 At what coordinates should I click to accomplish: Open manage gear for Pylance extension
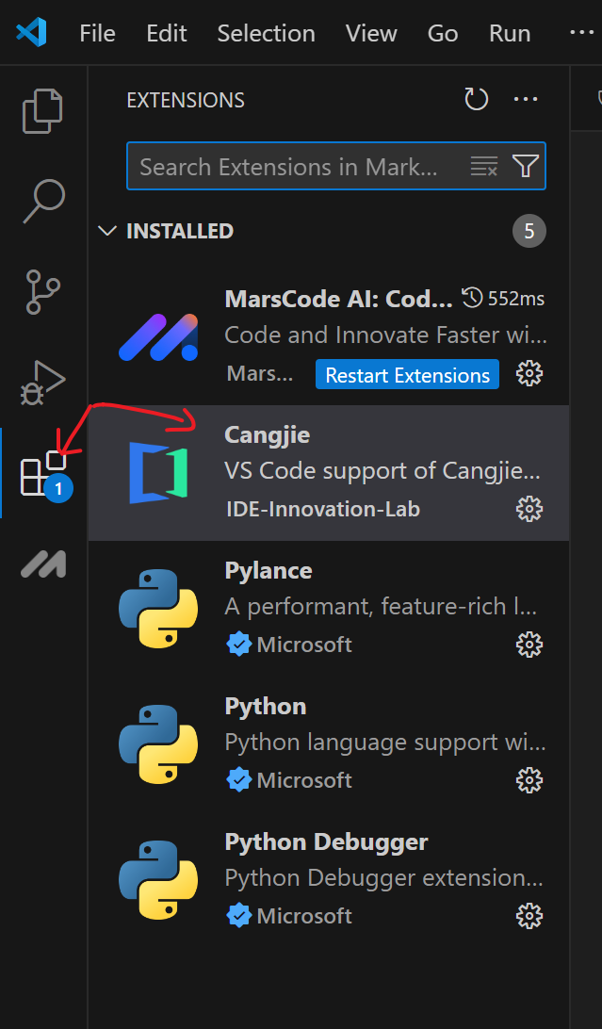(529, 645)
